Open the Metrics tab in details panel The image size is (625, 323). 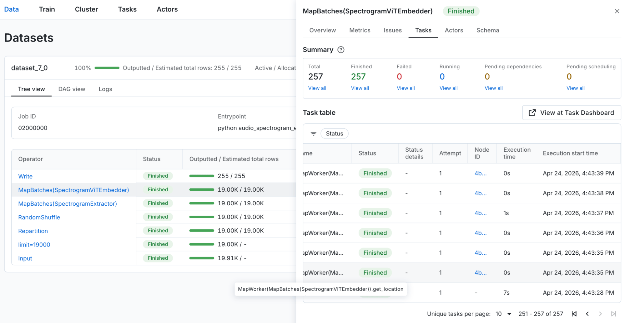click(x=360, y=30)
